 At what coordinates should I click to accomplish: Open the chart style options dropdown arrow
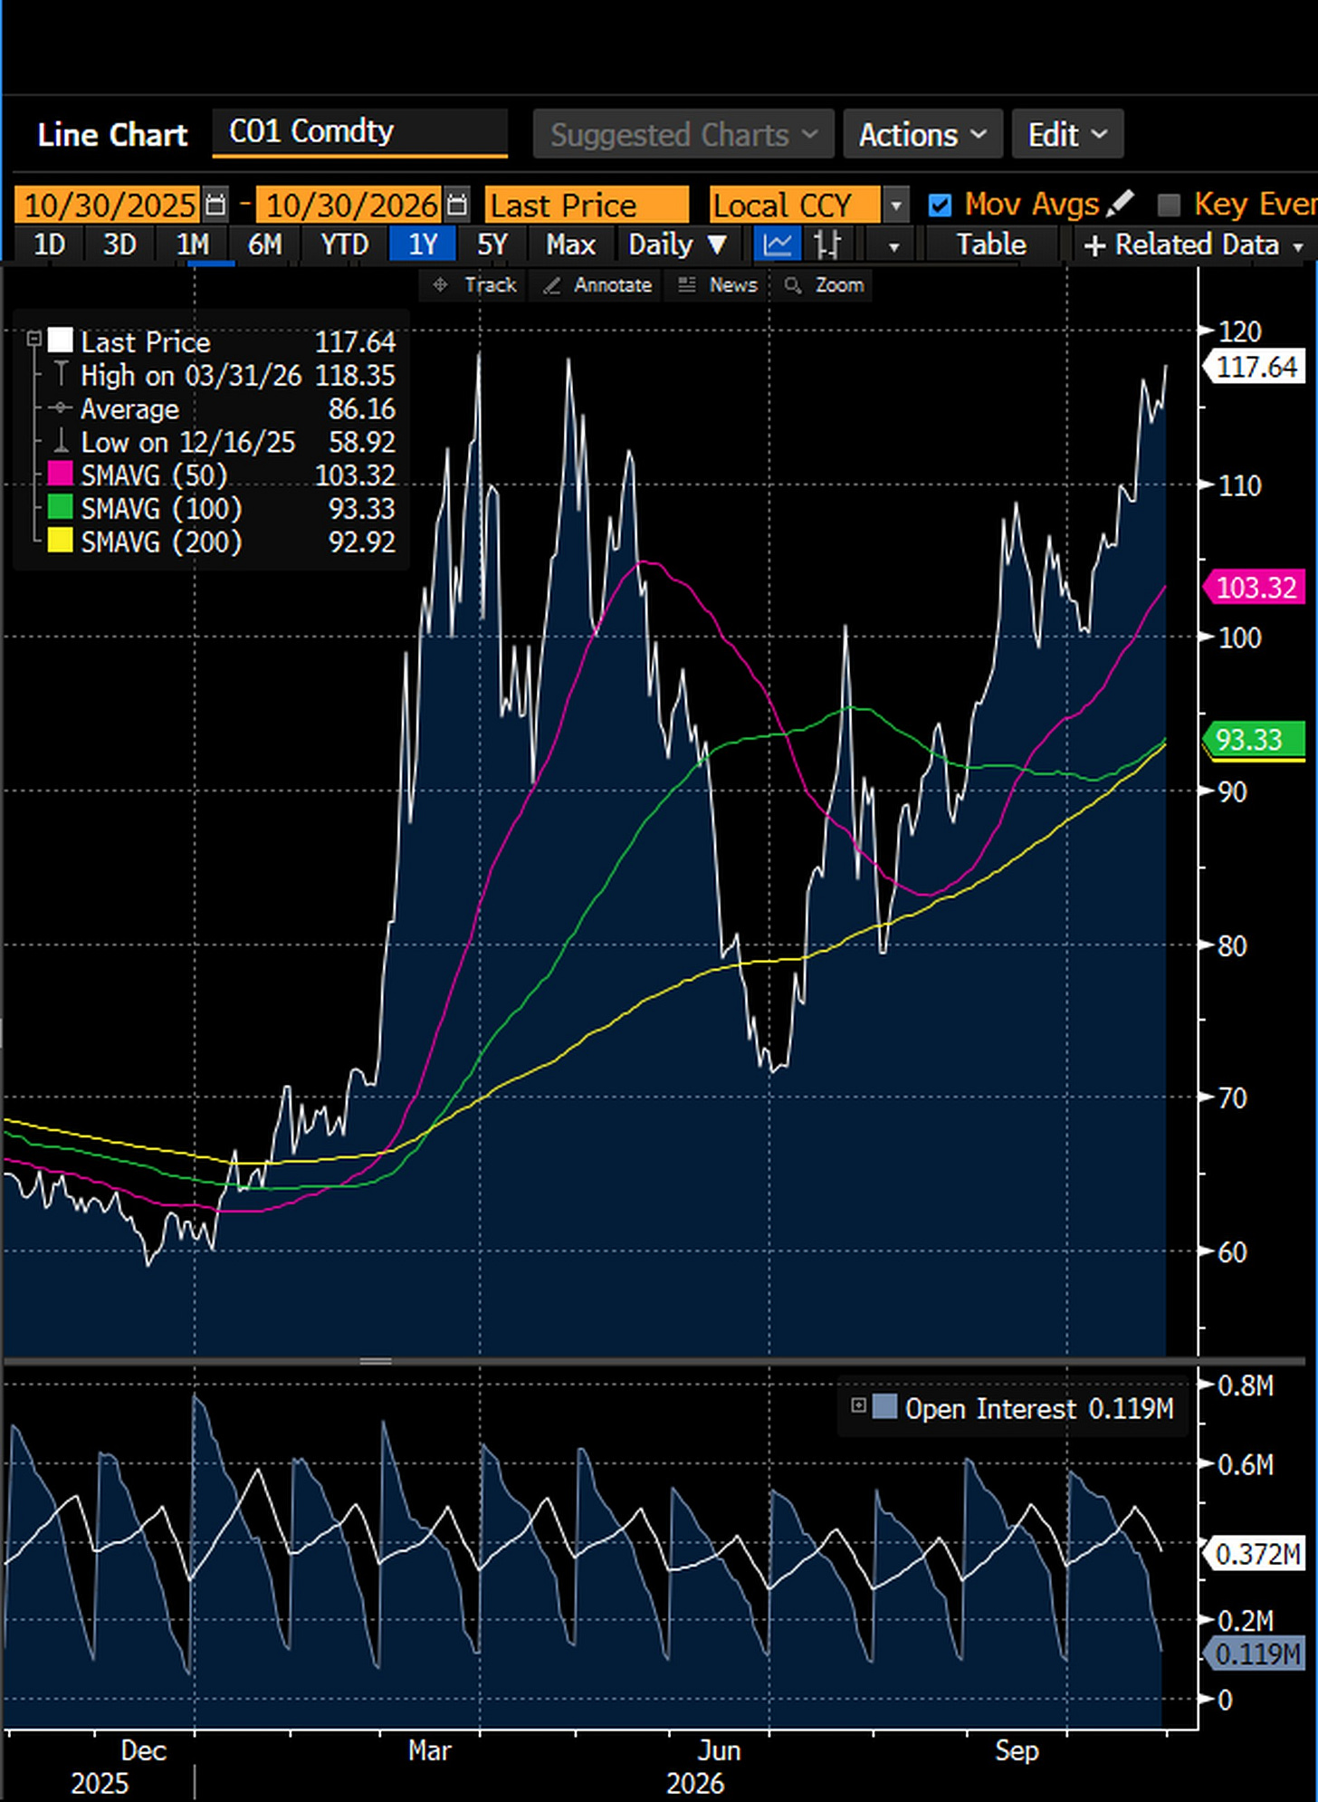pyautogui.click(x=893, y=245)
